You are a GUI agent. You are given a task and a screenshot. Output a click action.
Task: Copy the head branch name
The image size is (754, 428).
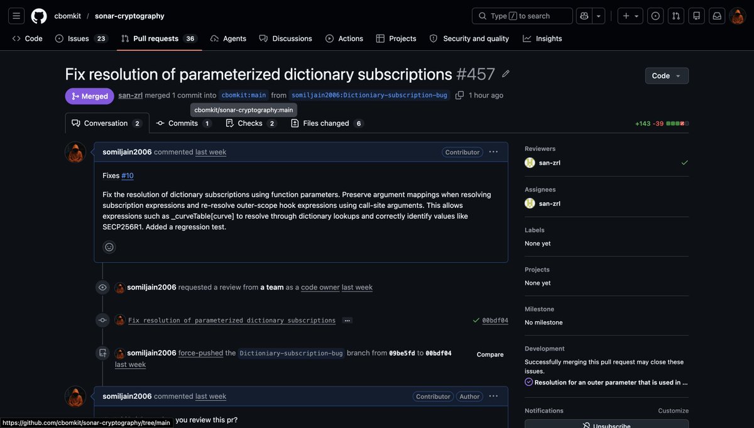pyautogui.click(x=459, y=96)
